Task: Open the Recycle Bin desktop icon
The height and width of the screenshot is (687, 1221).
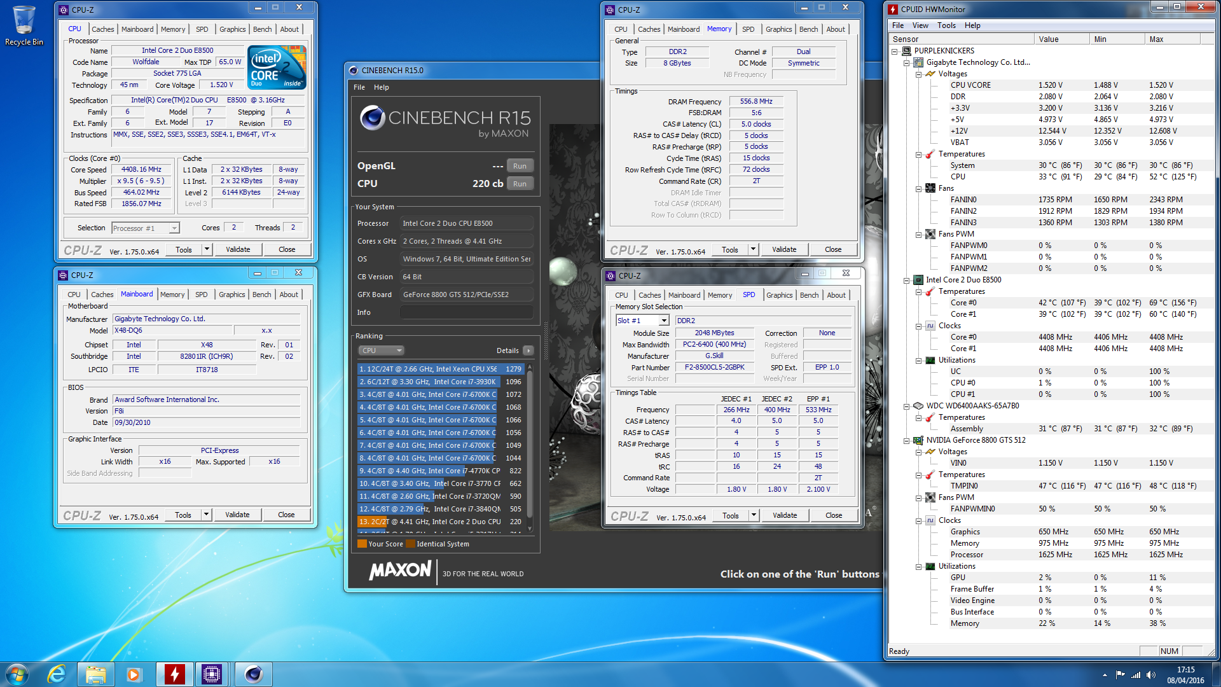Action: click(24, 25)
